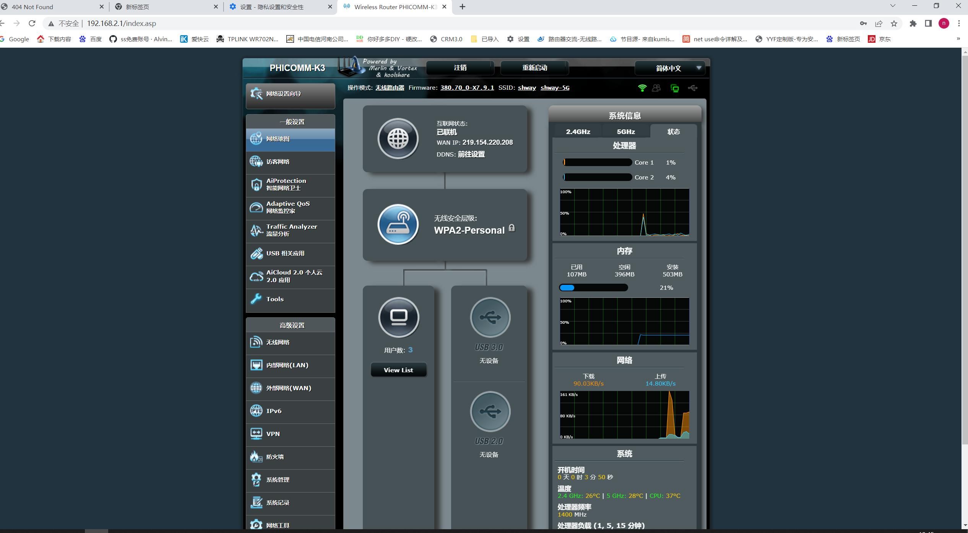The height and width of the screenshot is (533, 968).
Task: Select the 状态 status tab
Action: (x=673, y=131)
